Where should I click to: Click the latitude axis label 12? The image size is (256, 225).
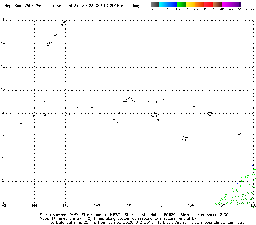(3, 66)
